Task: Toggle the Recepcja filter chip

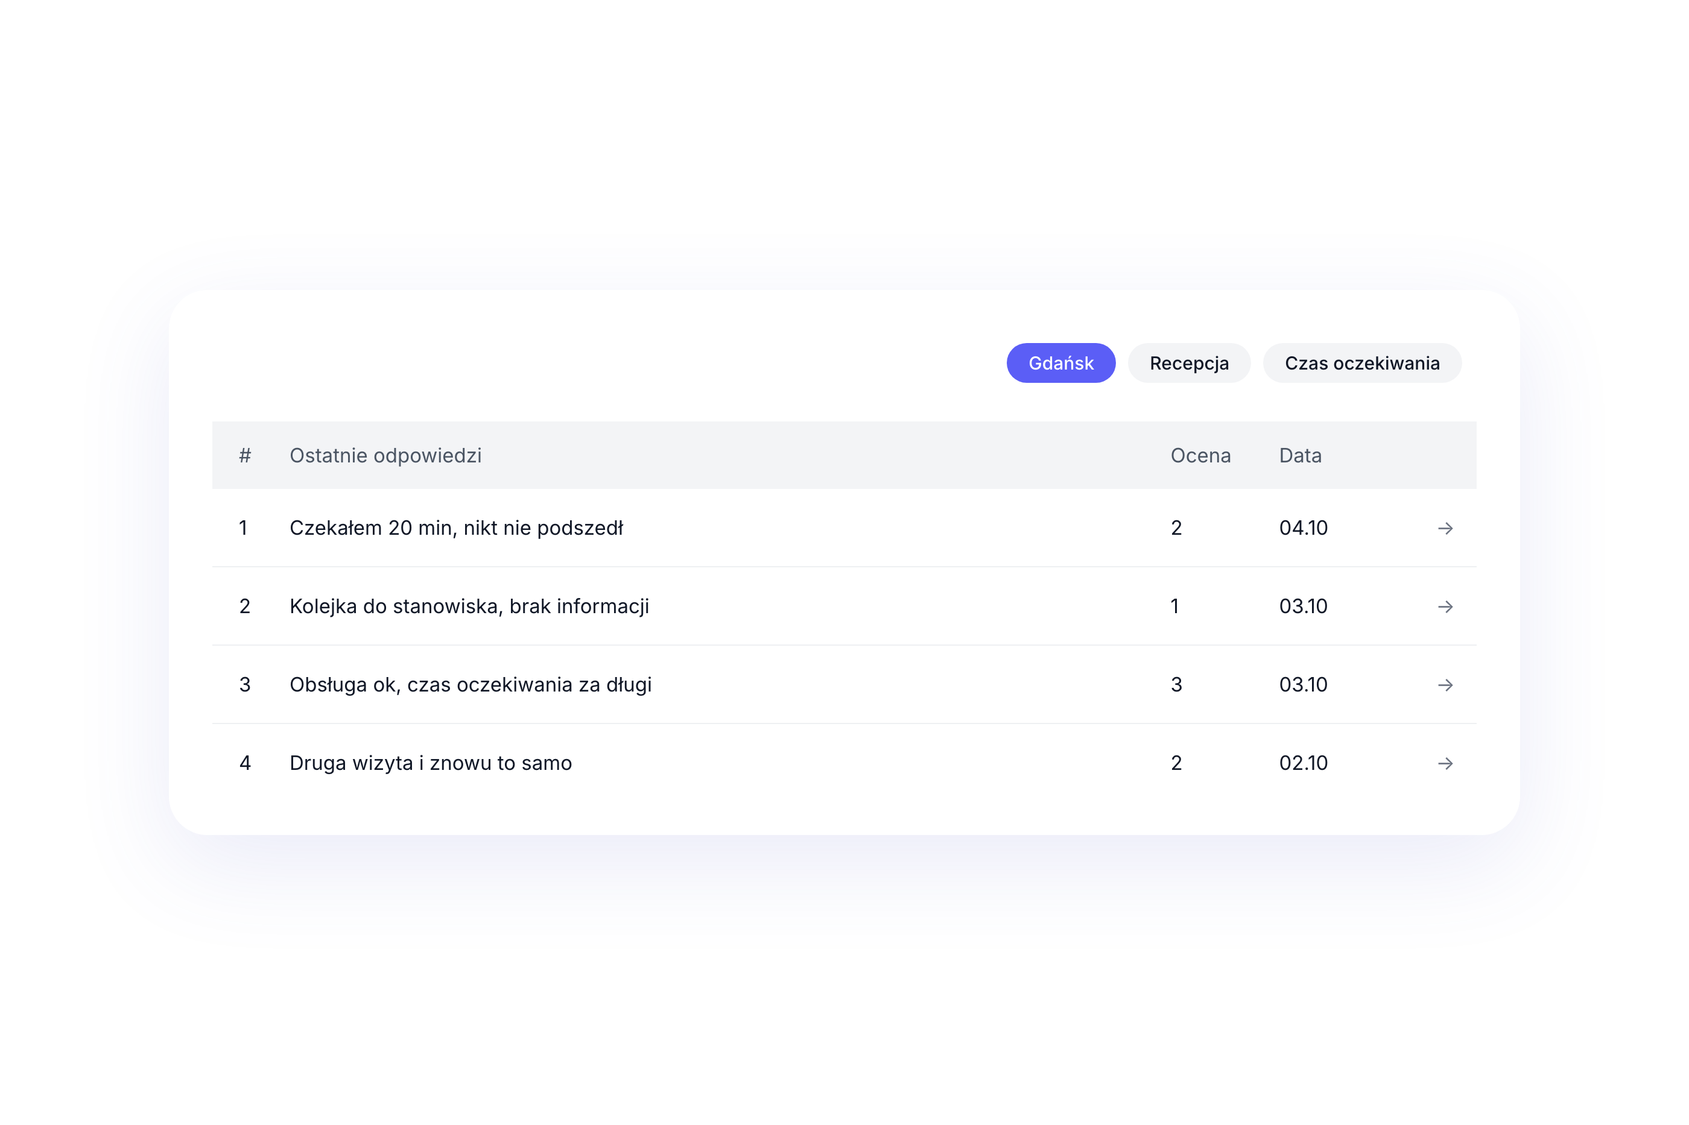Action: click(x=1189, y=363)
